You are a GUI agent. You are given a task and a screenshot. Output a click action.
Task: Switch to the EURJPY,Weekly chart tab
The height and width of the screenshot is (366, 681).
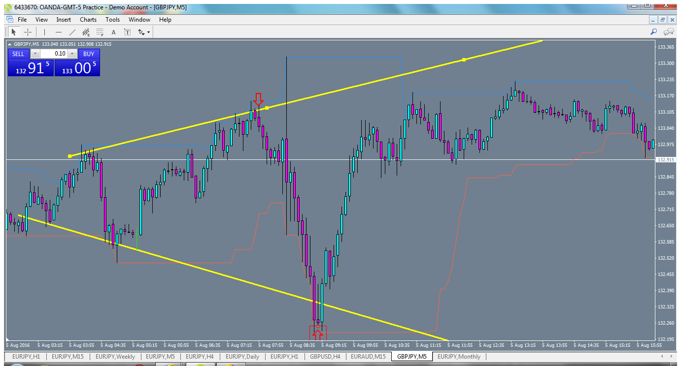114,357
